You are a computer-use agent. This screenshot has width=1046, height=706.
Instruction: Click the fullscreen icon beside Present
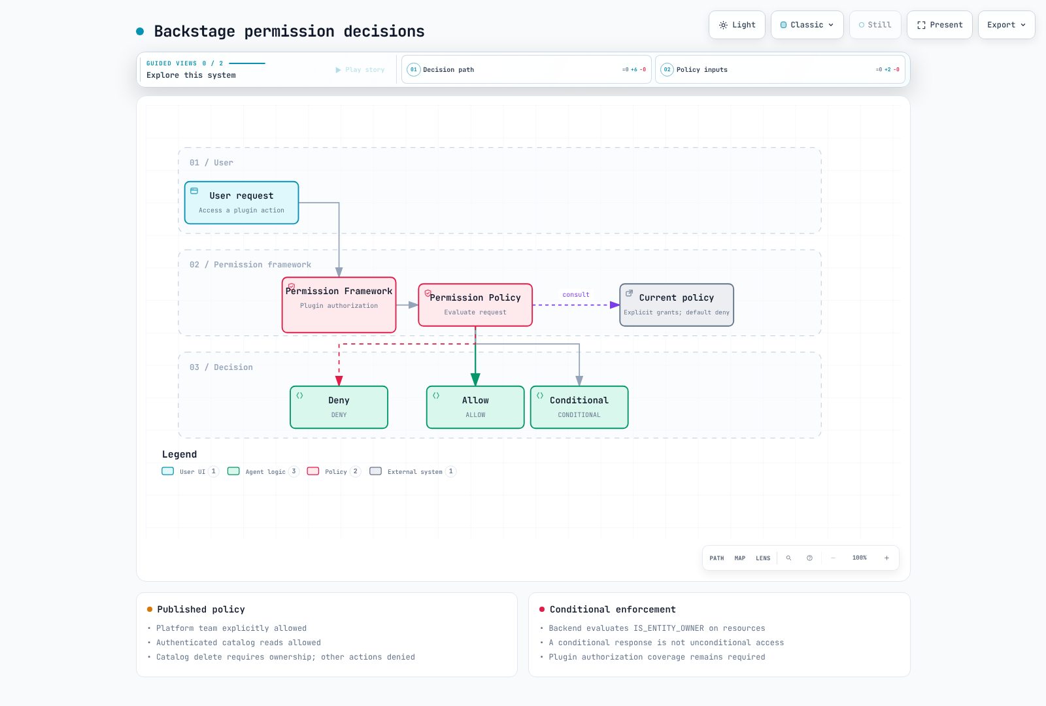coord(921,25)
